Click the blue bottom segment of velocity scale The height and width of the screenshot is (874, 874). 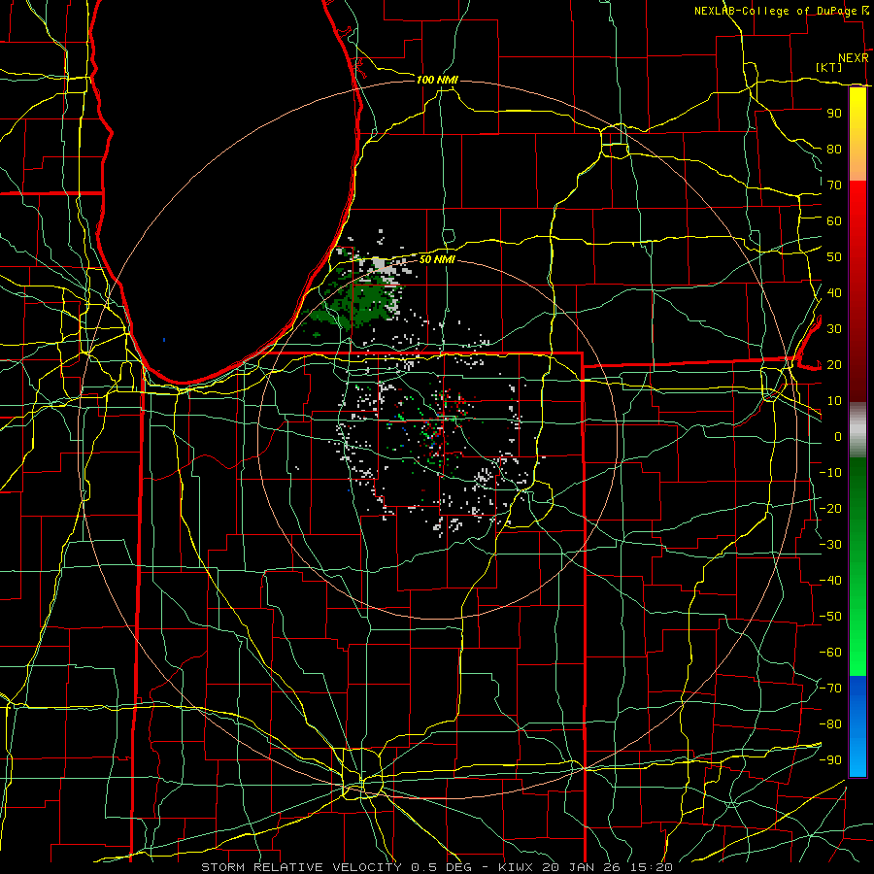click(857, 726)
